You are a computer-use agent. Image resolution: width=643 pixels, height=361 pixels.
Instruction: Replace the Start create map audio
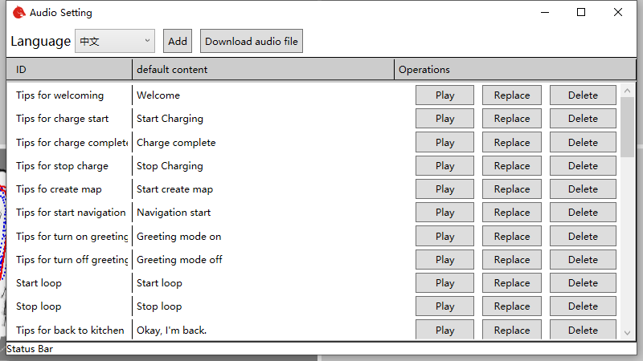click(512, 189)
